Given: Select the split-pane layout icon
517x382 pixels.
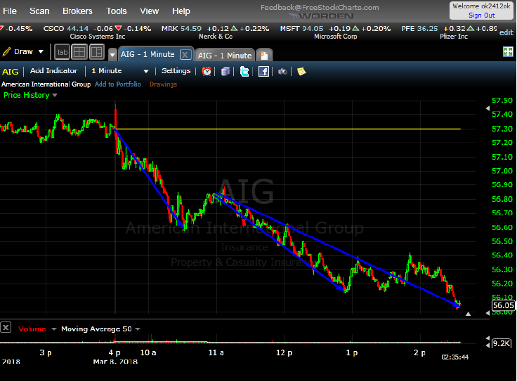Looking at the screenshot, I should 97,52.
